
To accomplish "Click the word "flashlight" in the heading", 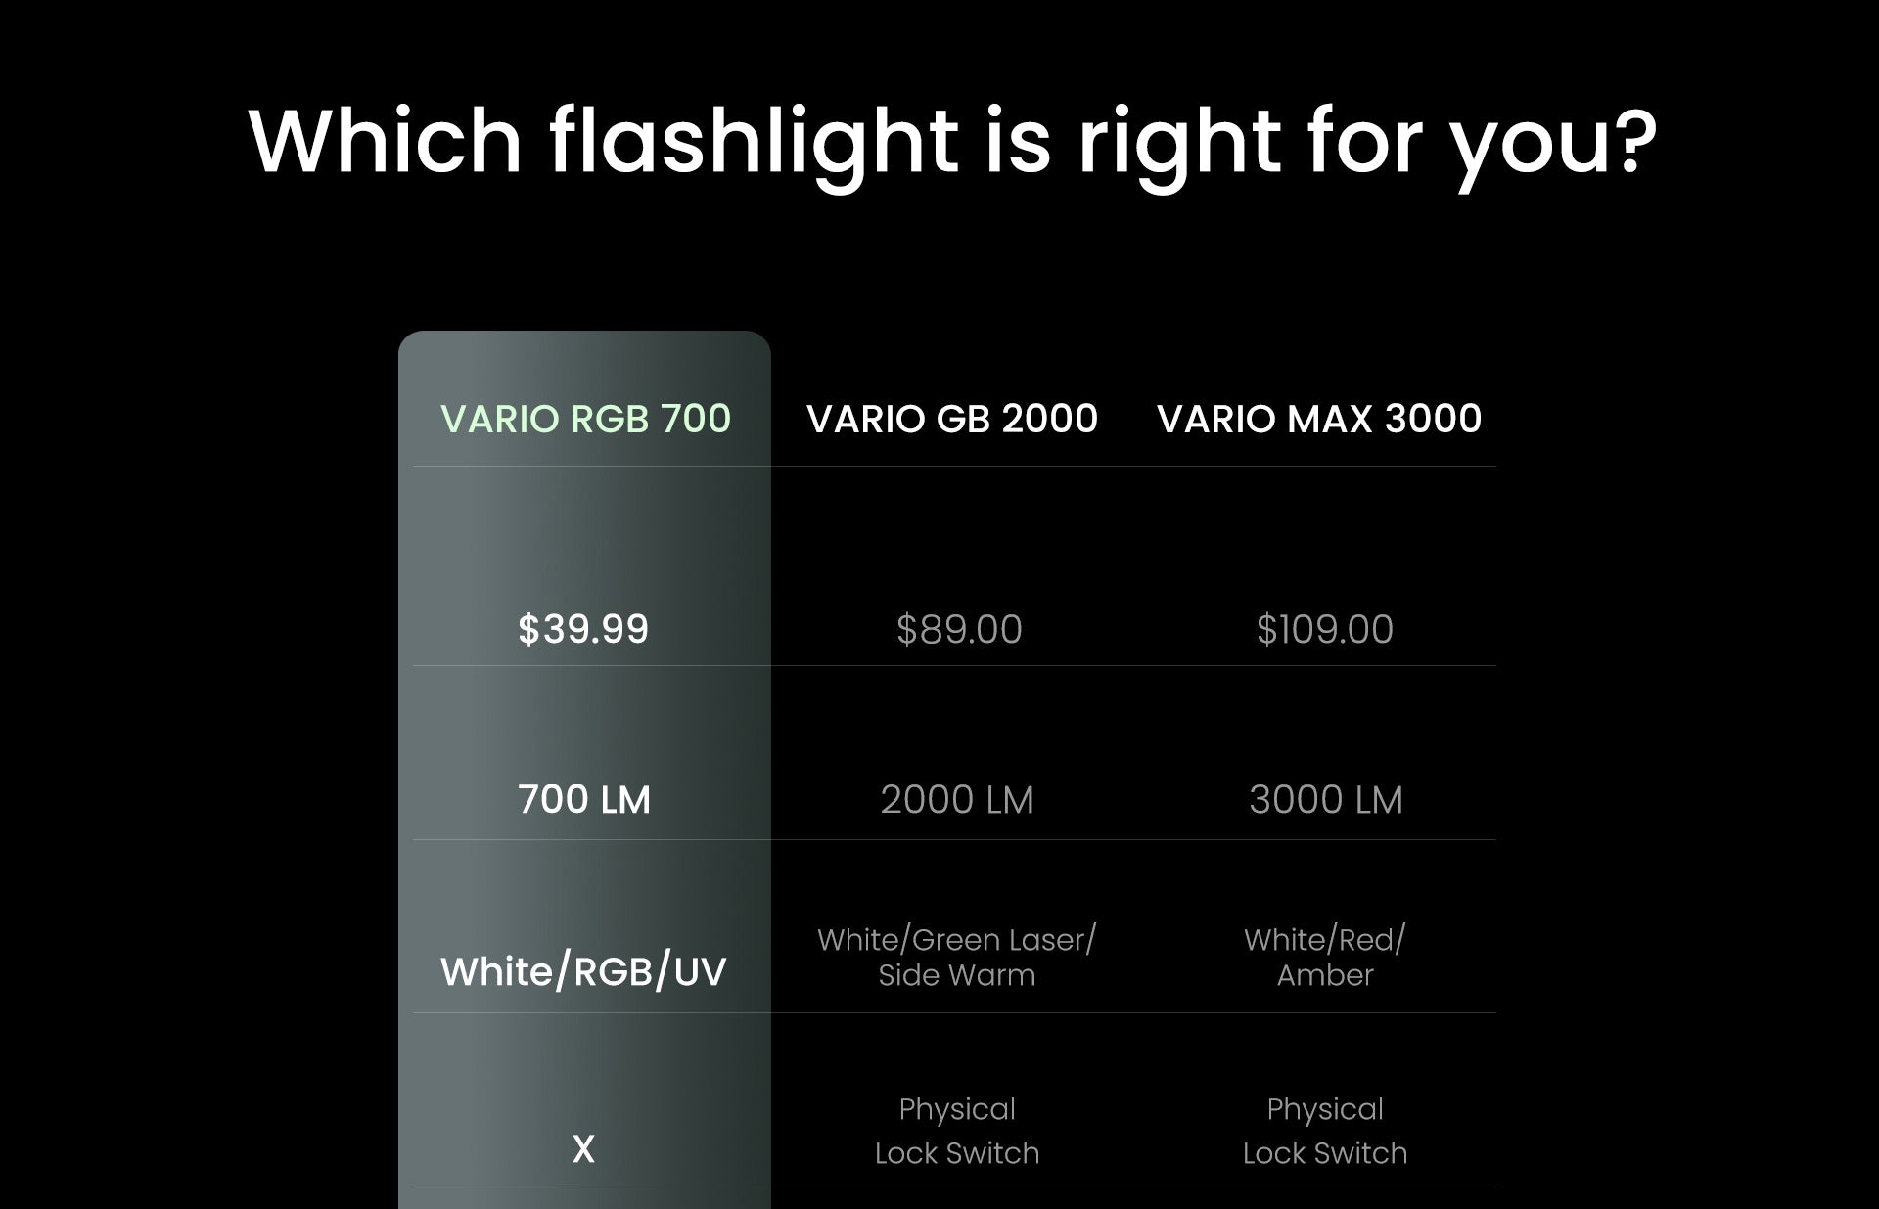I will pos(754,142).
